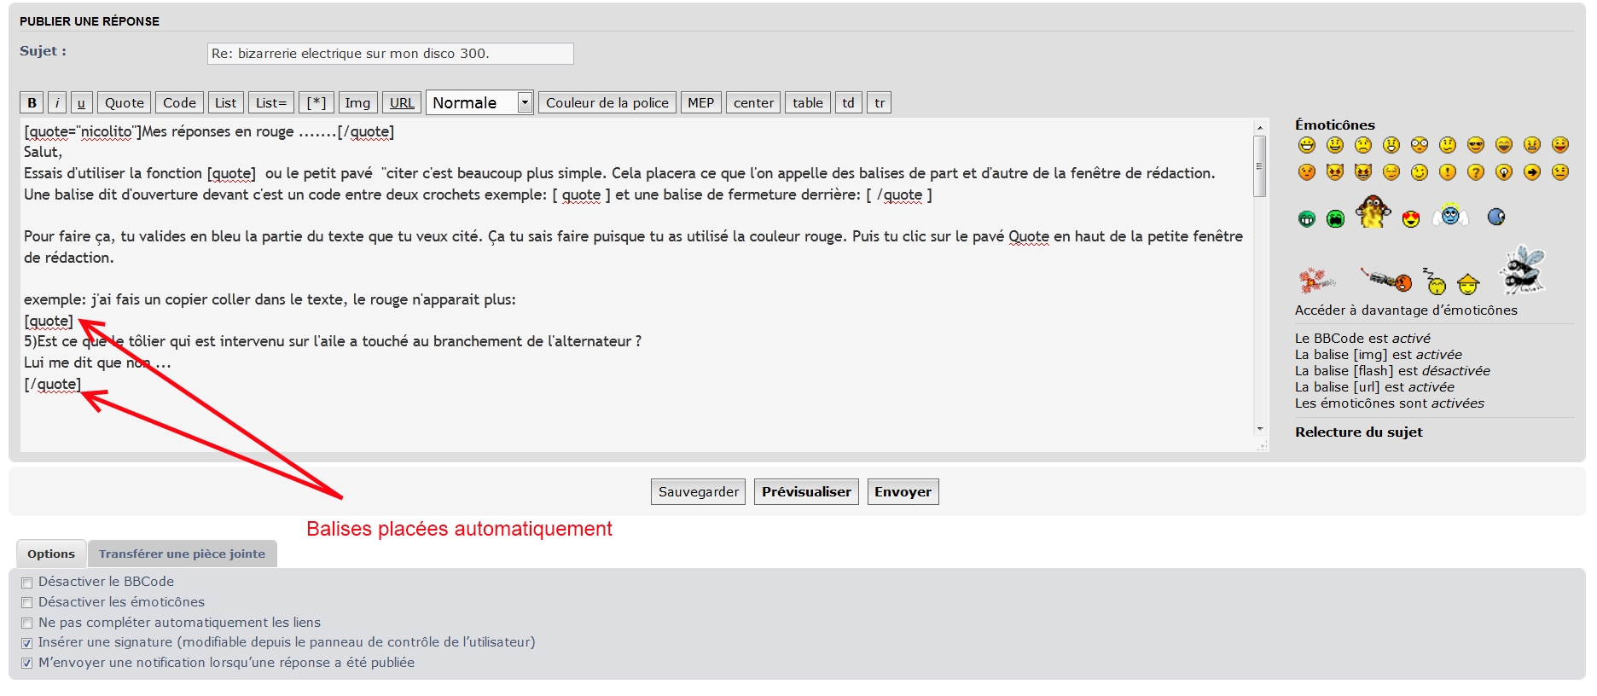Add the mosquito fly emoticon

click(x=1523, y=269)
